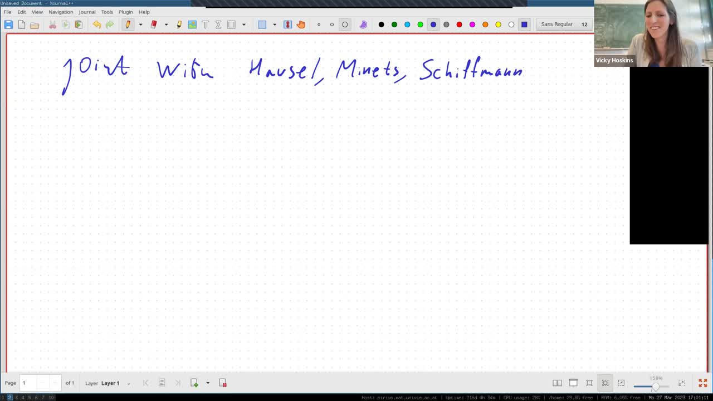This screenshot has height=401, width=713.
Task: Toggle presentation mode icon
Action: (573, 383)
